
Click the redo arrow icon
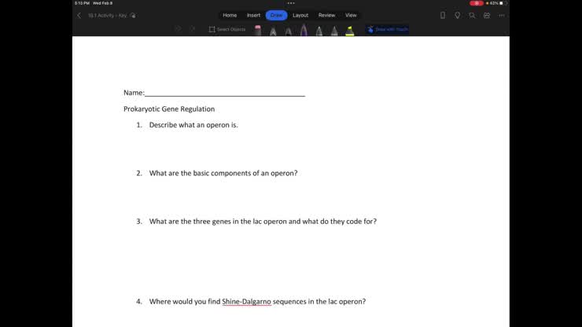pos(193,29)
